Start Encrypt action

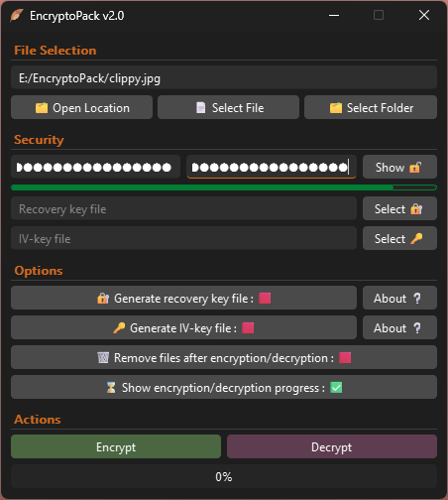tap(116, 446)
